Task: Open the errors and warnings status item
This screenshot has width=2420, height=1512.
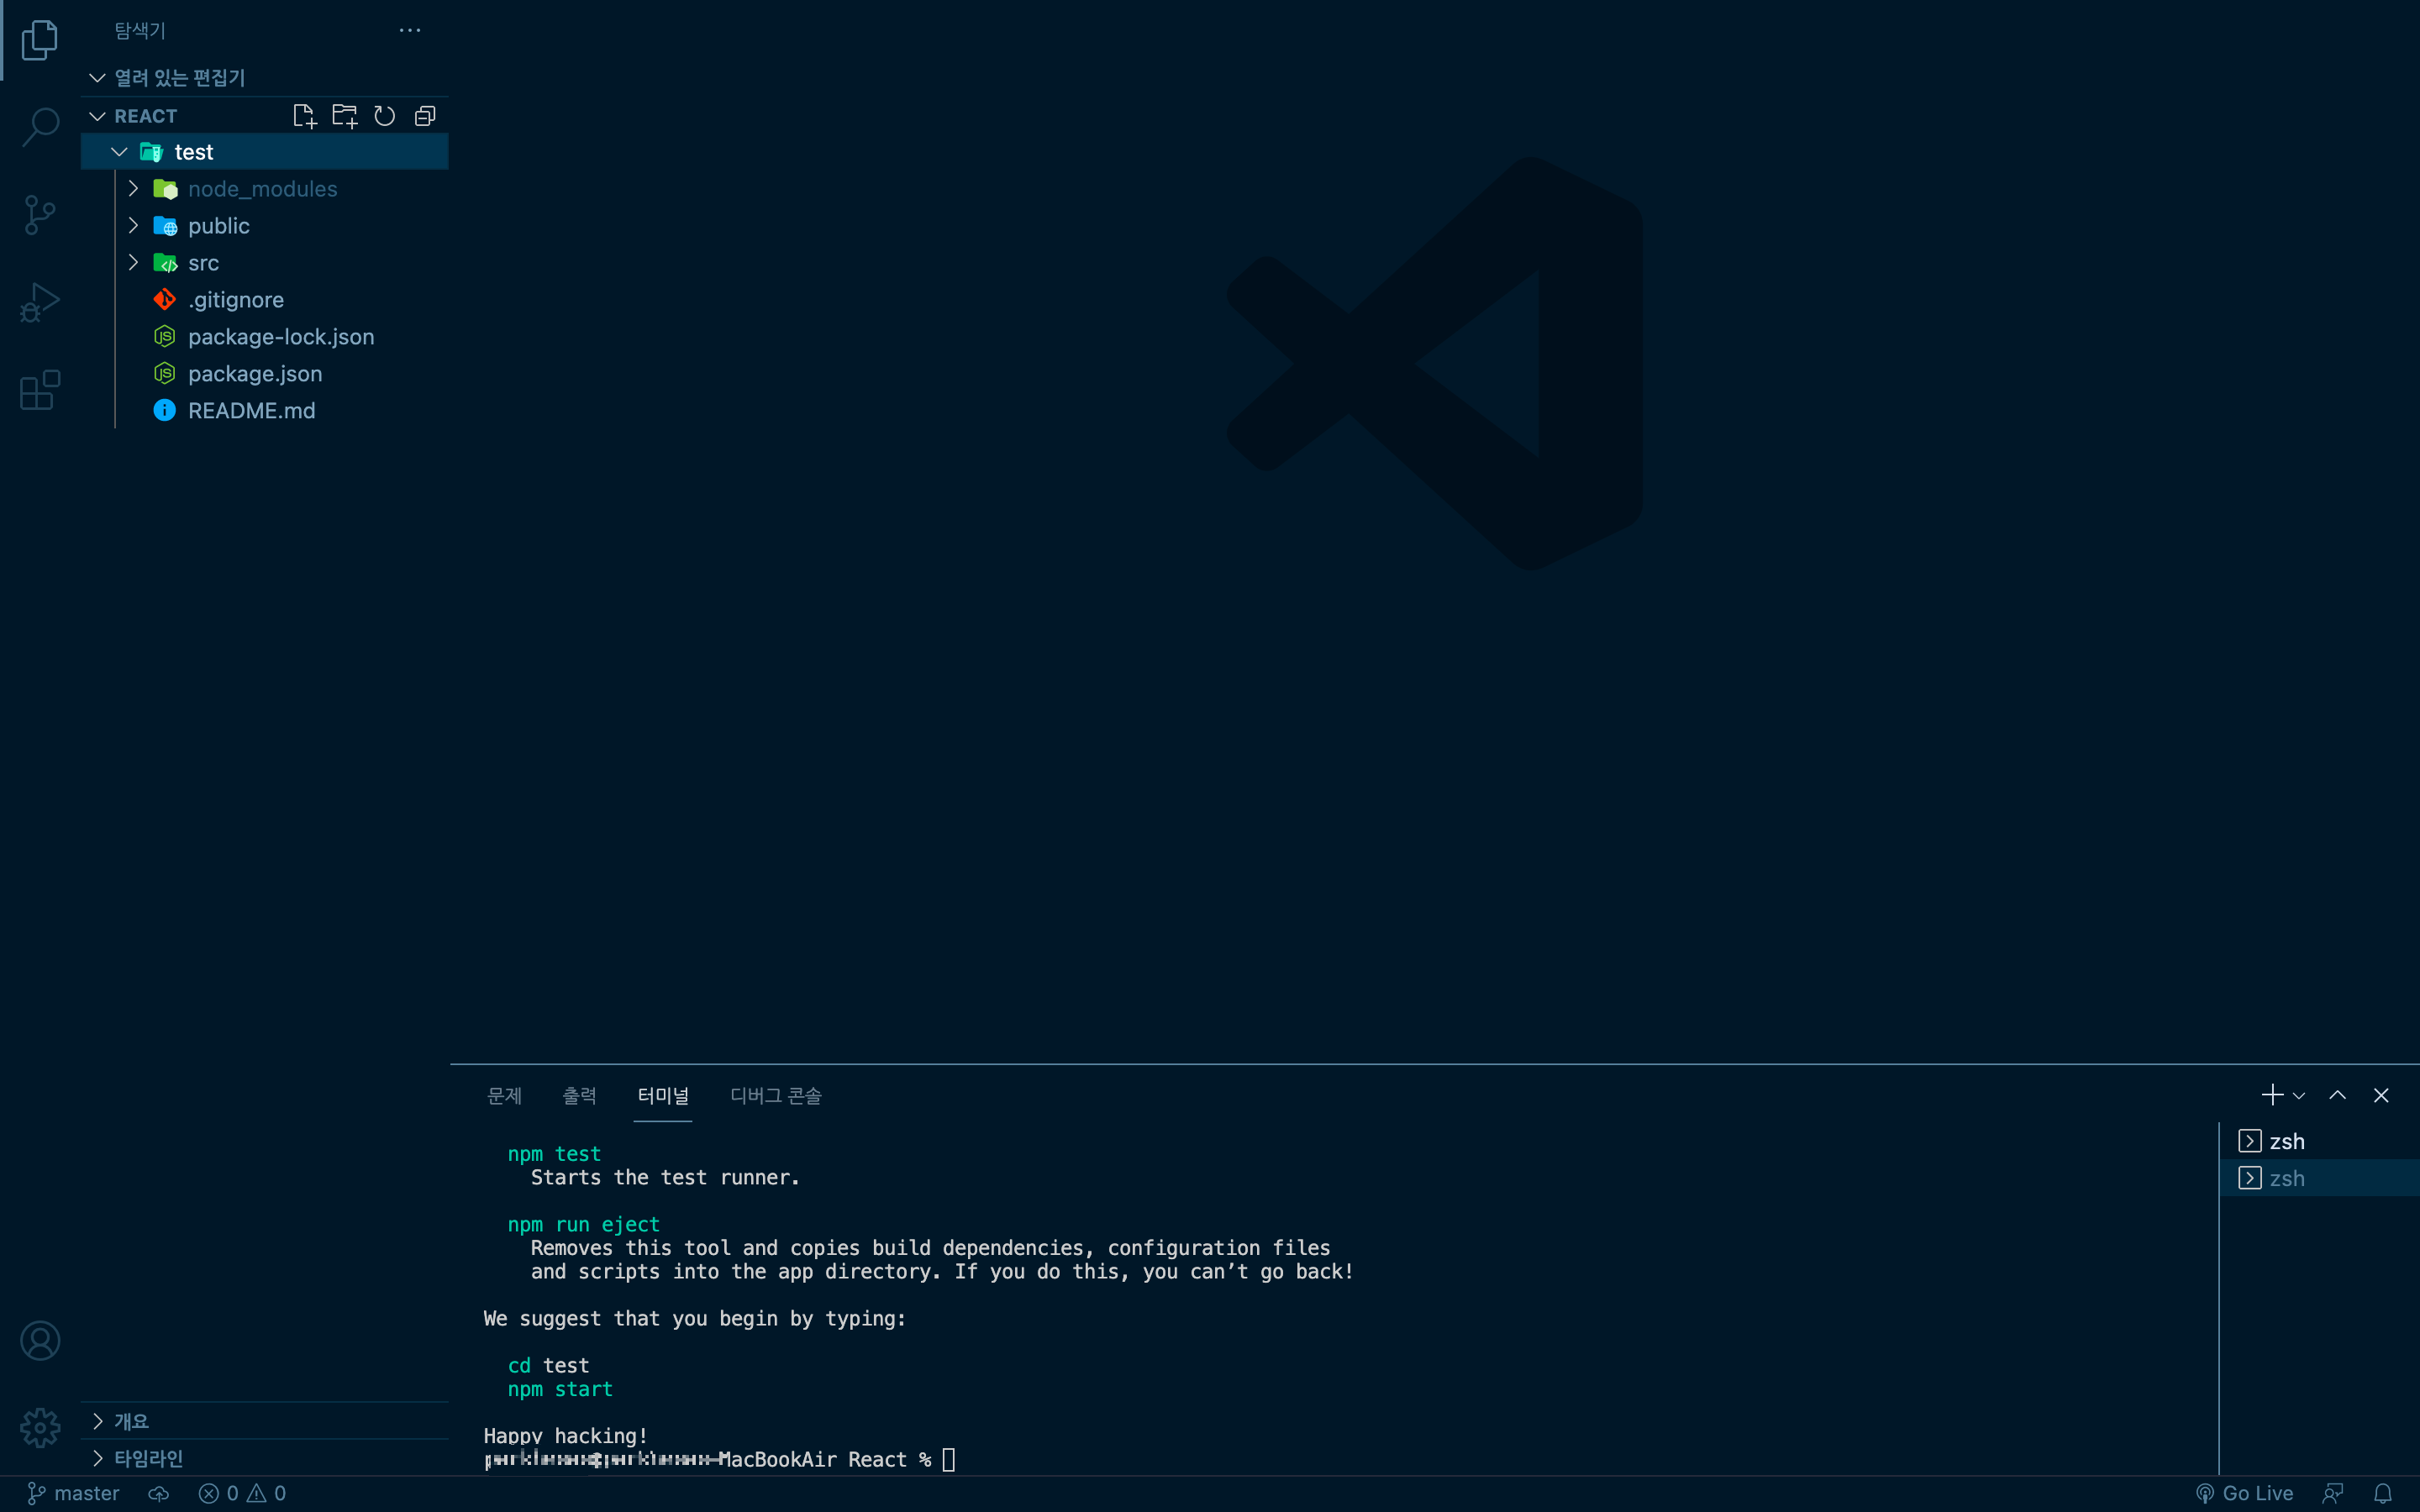Action: tap(242, 1493)
